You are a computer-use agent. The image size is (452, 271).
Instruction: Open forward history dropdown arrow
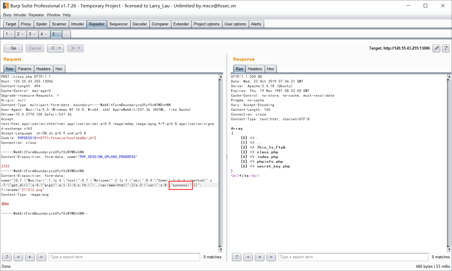tap(80, 48)
